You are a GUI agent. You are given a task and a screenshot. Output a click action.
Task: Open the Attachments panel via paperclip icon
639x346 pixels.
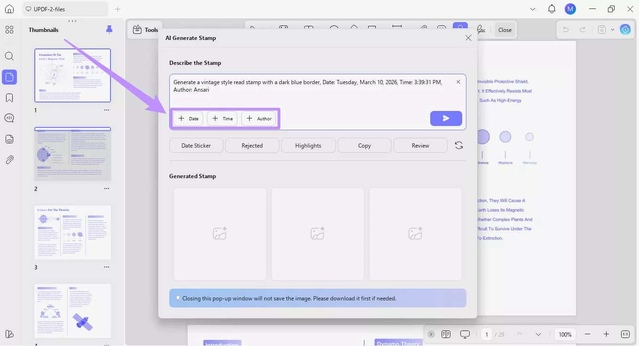click(x=9, y=159)
